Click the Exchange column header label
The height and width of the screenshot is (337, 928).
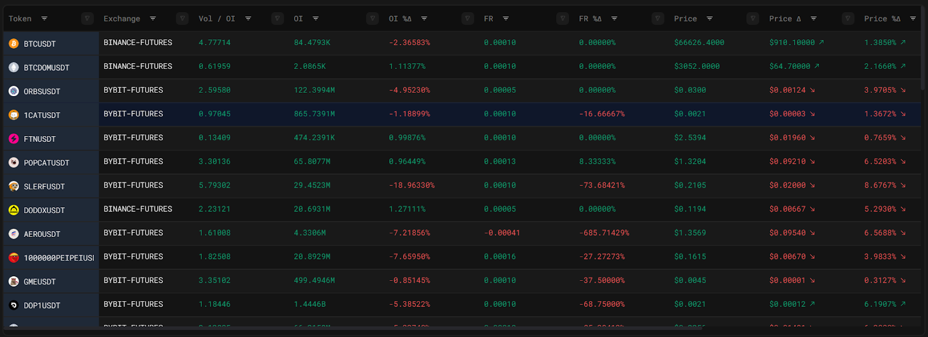(122, 19)
